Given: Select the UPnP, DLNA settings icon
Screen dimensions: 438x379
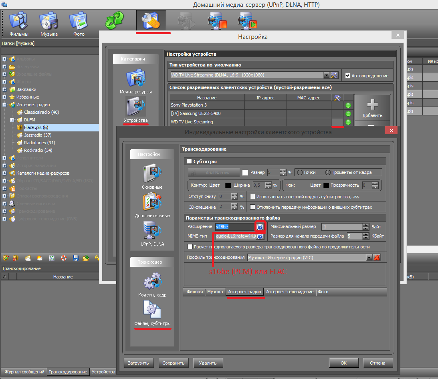Looking at the screenshot, I should coord(152,233).
